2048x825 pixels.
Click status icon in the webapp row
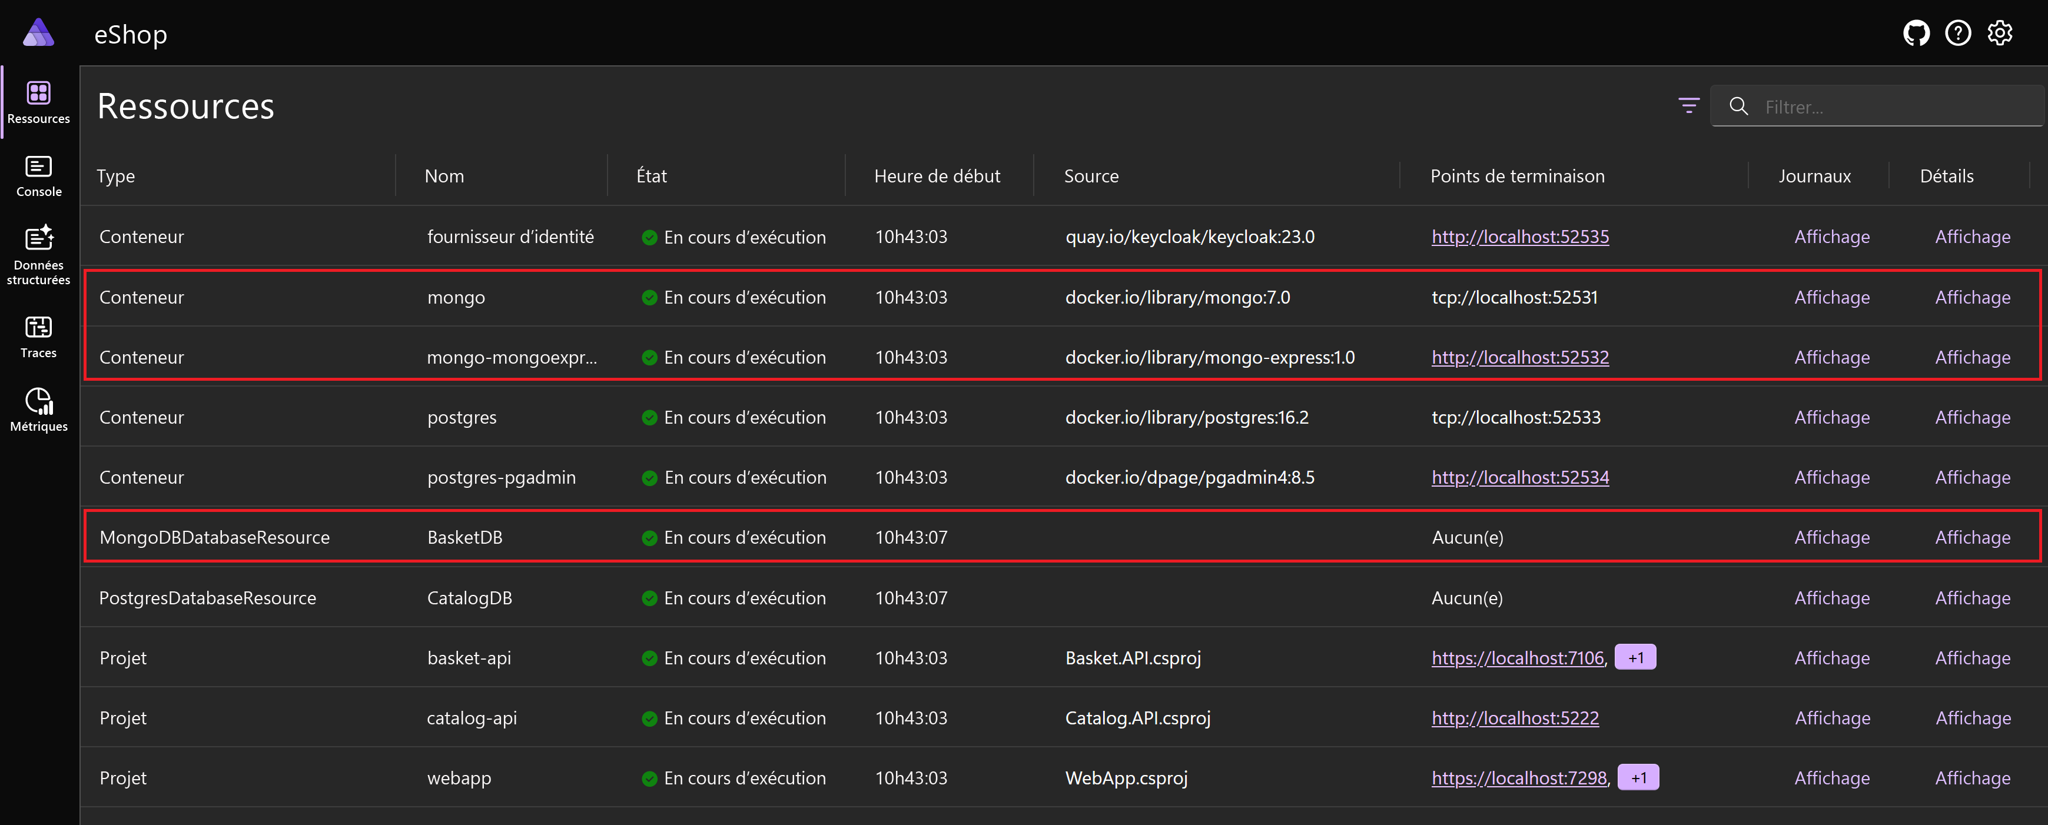pos(649,779)
